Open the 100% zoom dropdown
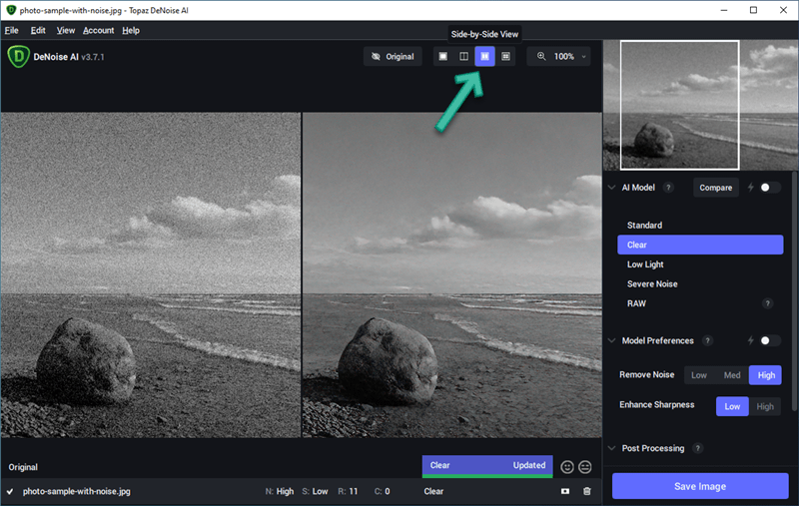The height and width of the screenshot is (506, 799). pos(559,57)
